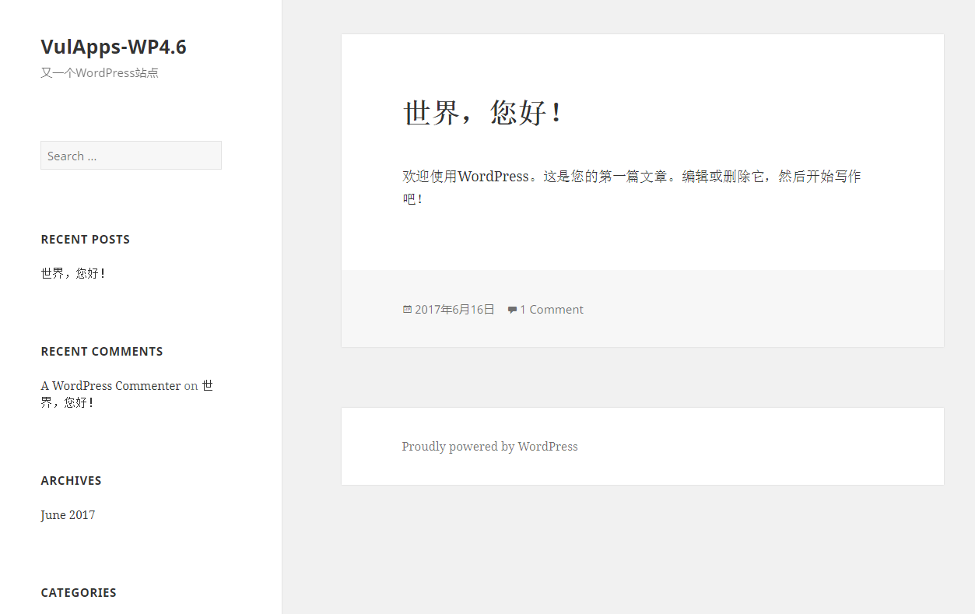The width and height of the screenshot is (975, 614).
Task: Click the ARCHIVES heading
Action: click(71, 481)
